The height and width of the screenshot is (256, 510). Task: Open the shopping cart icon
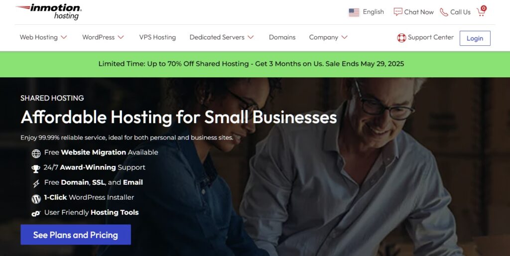click(482, 11)
